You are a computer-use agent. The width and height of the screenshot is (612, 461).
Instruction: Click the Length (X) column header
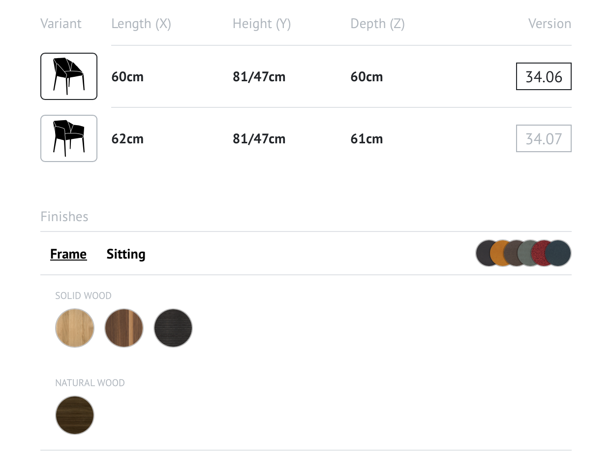click(x=141, y=24)
